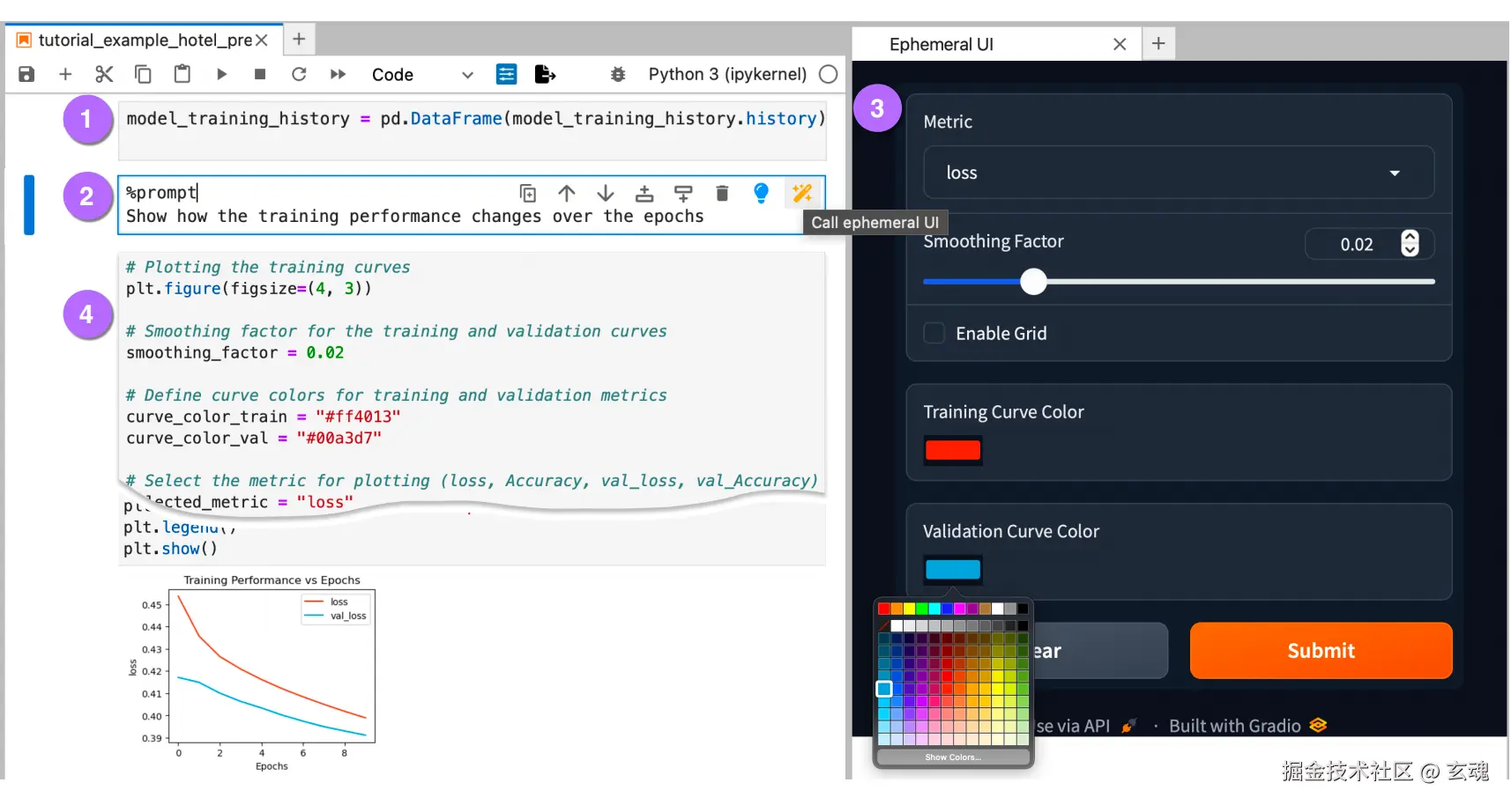
Task: Move the prompt cell down
Action: click(606, 194)
